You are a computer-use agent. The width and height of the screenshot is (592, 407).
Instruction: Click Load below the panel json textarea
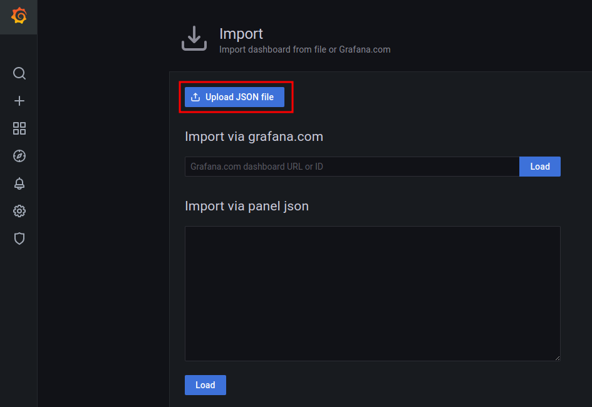(205, 384)
